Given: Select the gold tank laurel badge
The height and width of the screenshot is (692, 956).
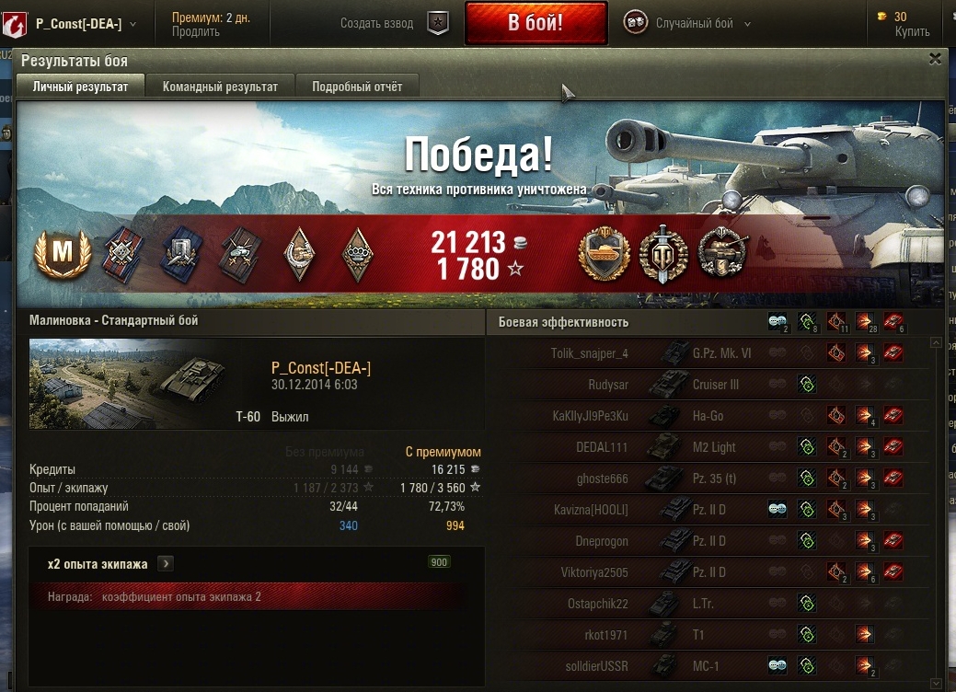Looking at the screenshot, I should 604,254.
